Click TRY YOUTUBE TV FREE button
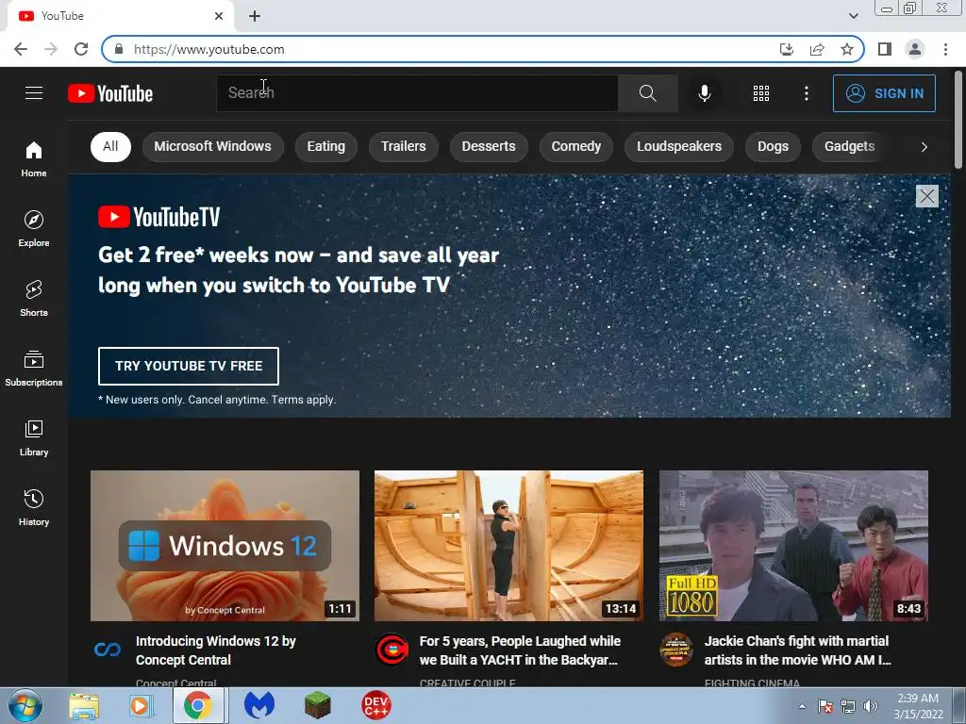 click(189, 366)
